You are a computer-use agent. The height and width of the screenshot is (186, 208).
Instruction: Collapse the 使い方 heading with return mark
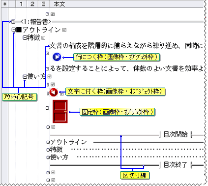point(25,76)
